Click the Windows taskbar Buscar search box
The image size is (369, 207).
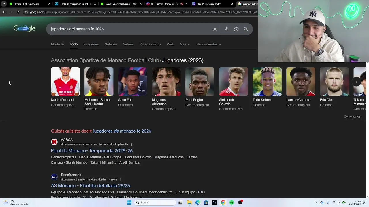click(156, 202)
